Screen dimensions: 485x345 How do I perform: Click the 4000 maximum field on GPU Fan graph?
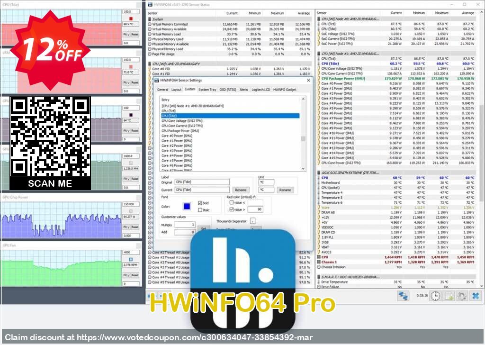131,253
